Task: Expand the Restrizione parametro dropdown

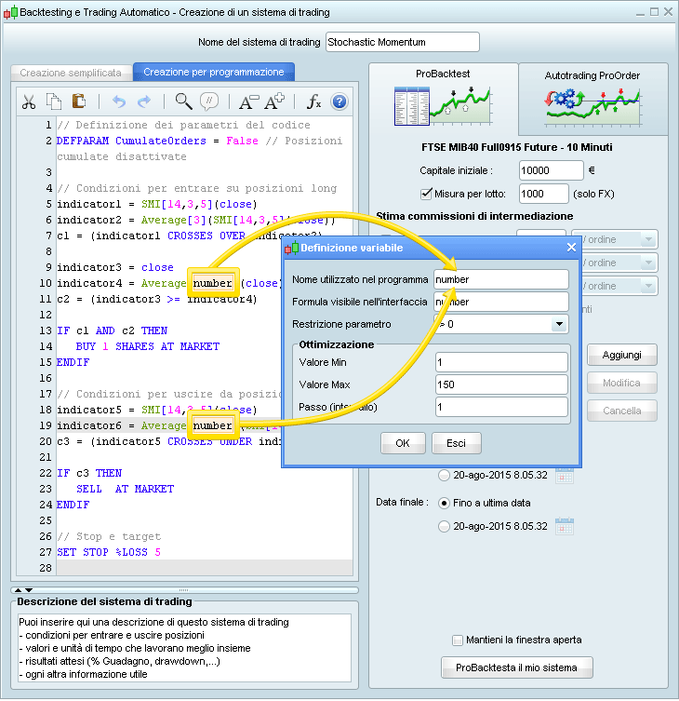Action: click(x=558, y=325)
